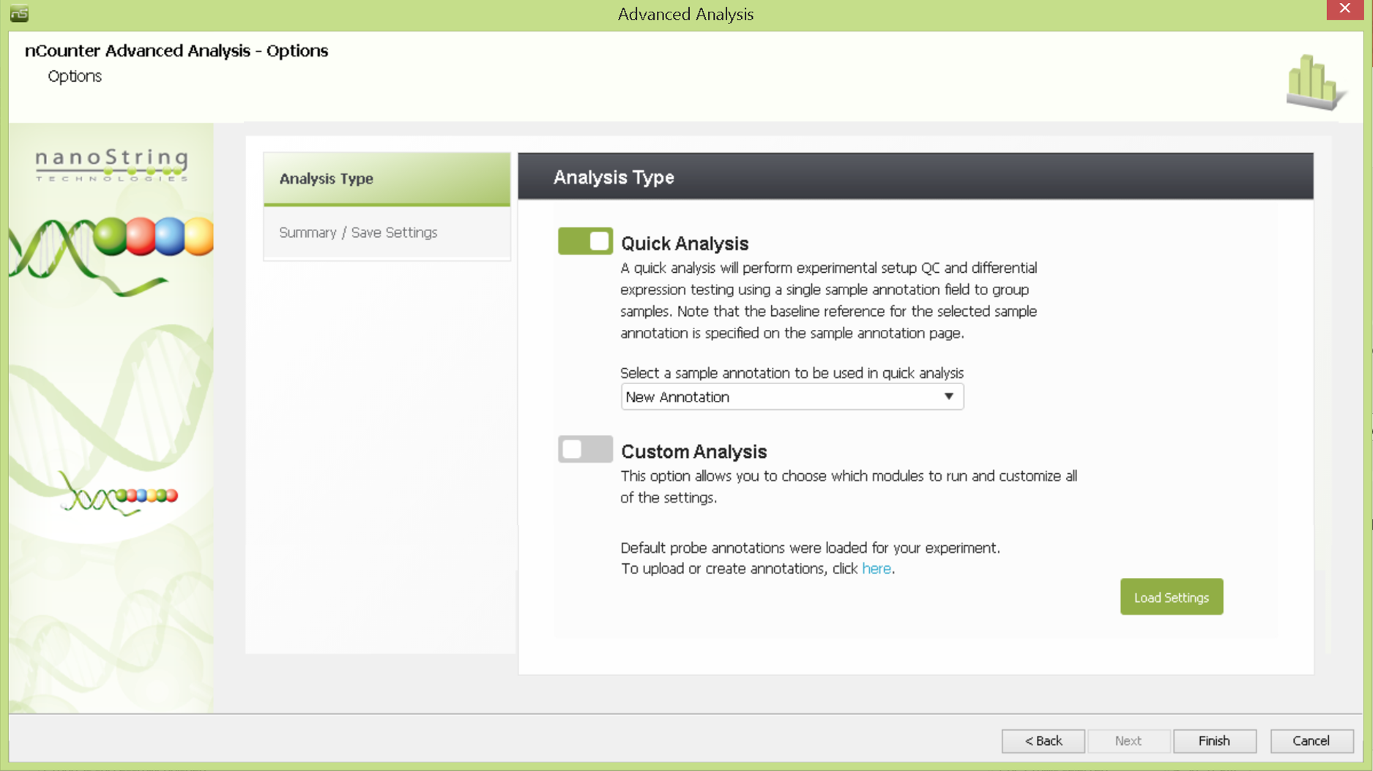
Task: Click the large yellow sphere in sidebar
Action: click(198, 237)
